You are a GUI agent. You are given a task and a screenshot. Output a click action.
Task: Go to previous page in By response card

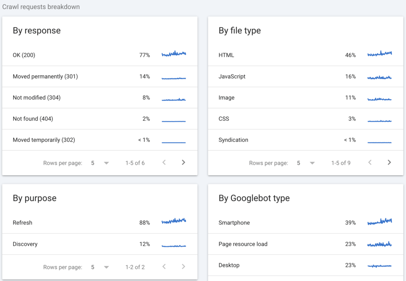[164, 162]
